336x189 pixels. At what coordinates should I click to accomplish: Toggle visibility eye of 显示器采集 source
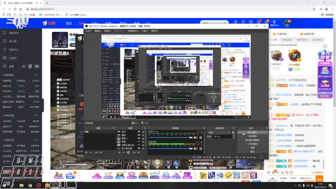point(139,148)
